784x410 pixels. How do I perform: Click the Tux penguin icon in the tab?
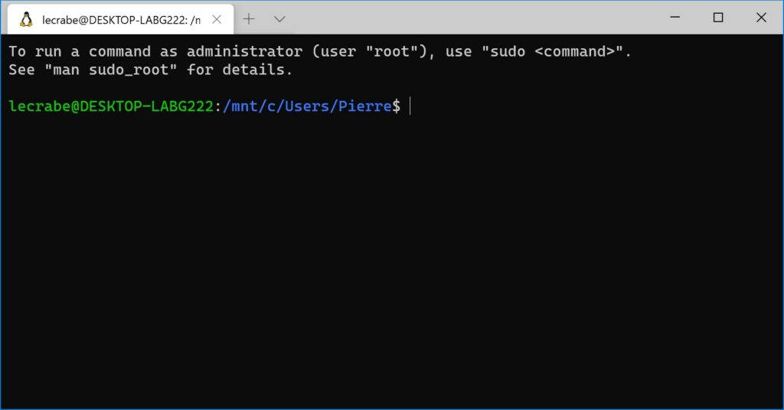coord(26,19)
